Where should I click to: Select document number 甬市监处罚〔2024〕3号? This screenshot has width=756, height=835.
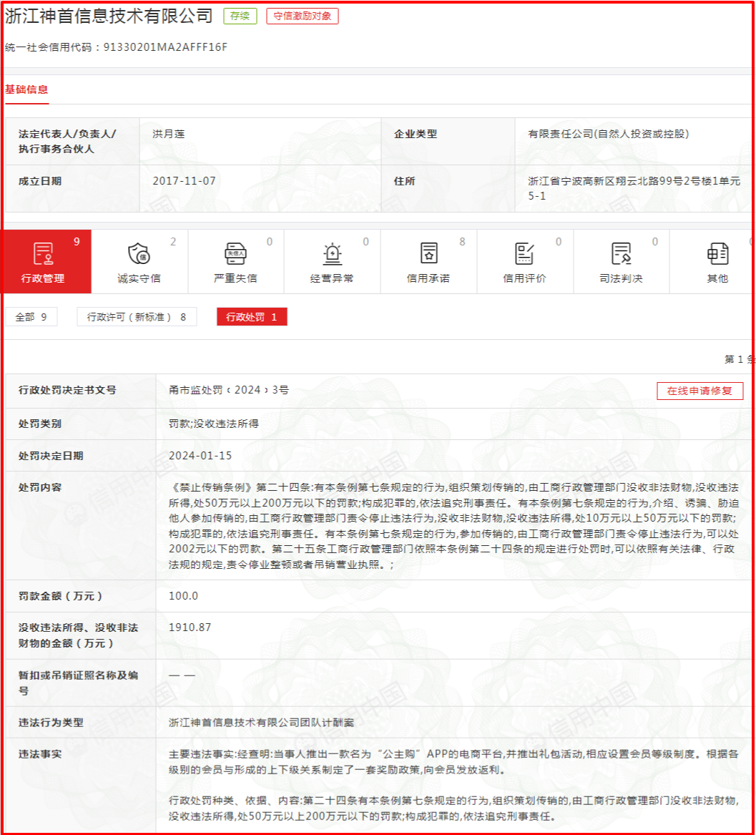click(229, 391)
